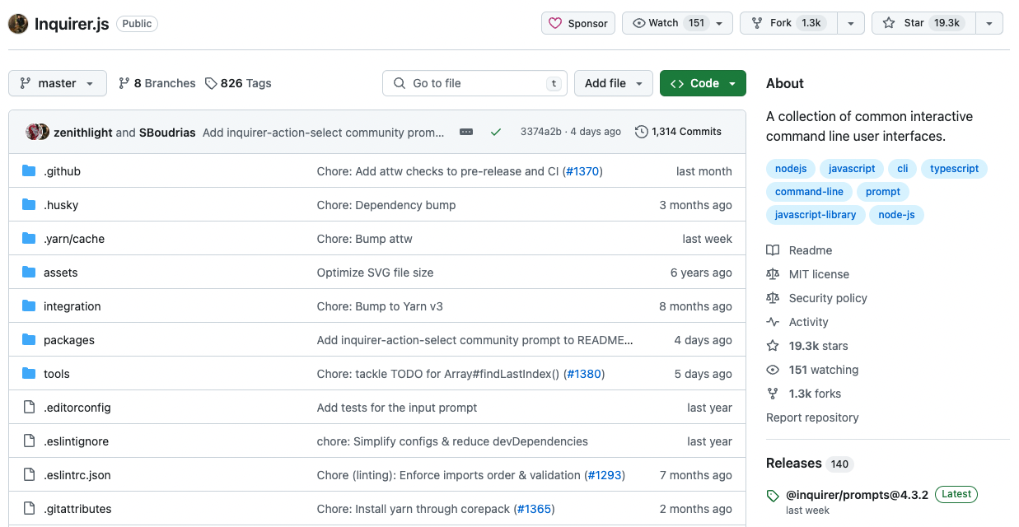This screenshot has height=527, width=1019.
Task: Click the heart Sponsor button
Action: [578, 23]
